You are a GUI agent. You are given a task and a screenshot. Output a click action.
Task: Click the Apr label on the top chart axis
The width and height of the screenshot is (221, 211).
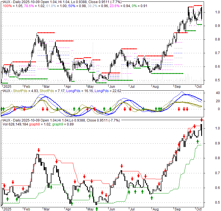pos(68,86)
